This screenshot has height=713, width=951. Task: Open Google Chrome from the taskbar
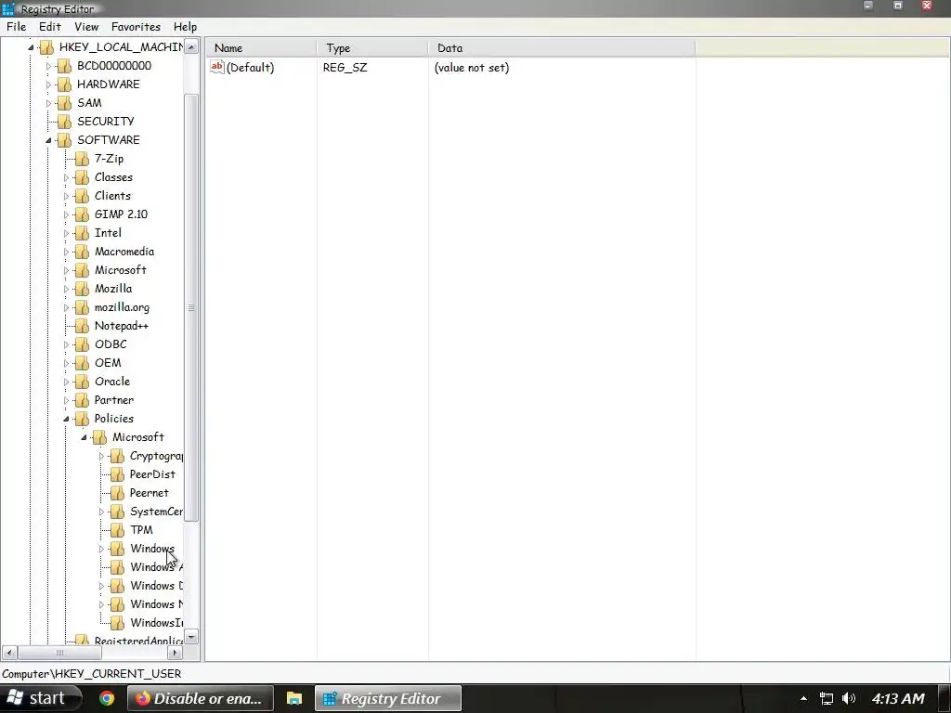pos(107,698)
